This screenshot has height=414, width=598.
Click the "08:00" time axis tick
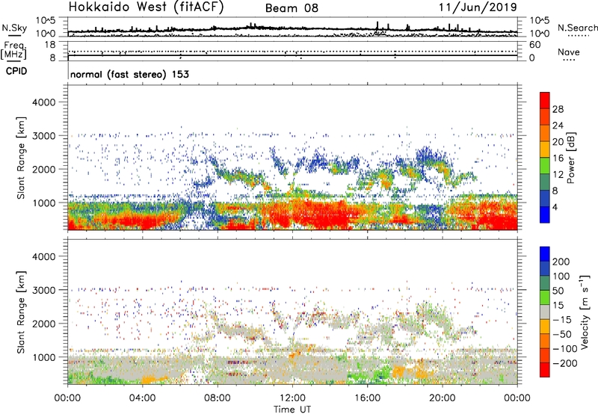coord(218,398)
